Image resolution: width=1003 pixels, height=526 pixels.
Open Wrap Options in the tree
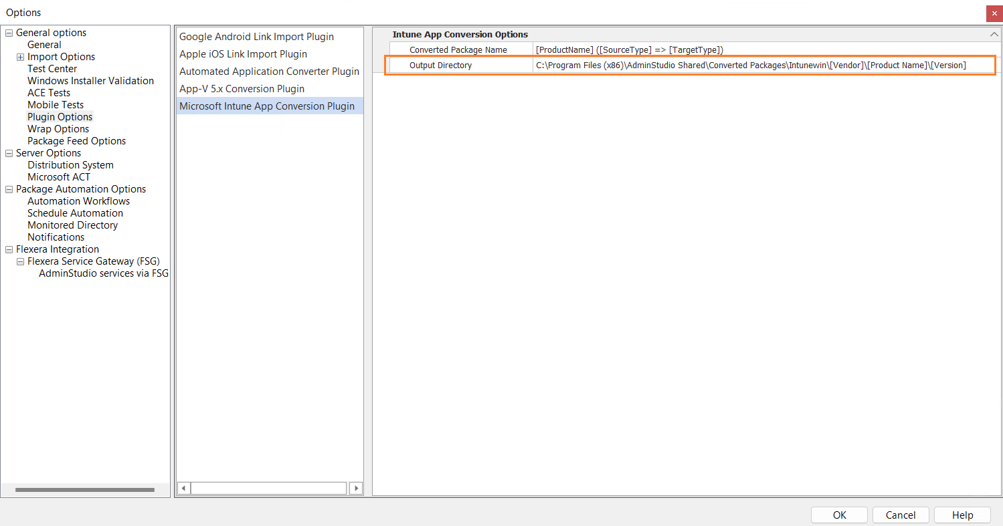(58, 129)
